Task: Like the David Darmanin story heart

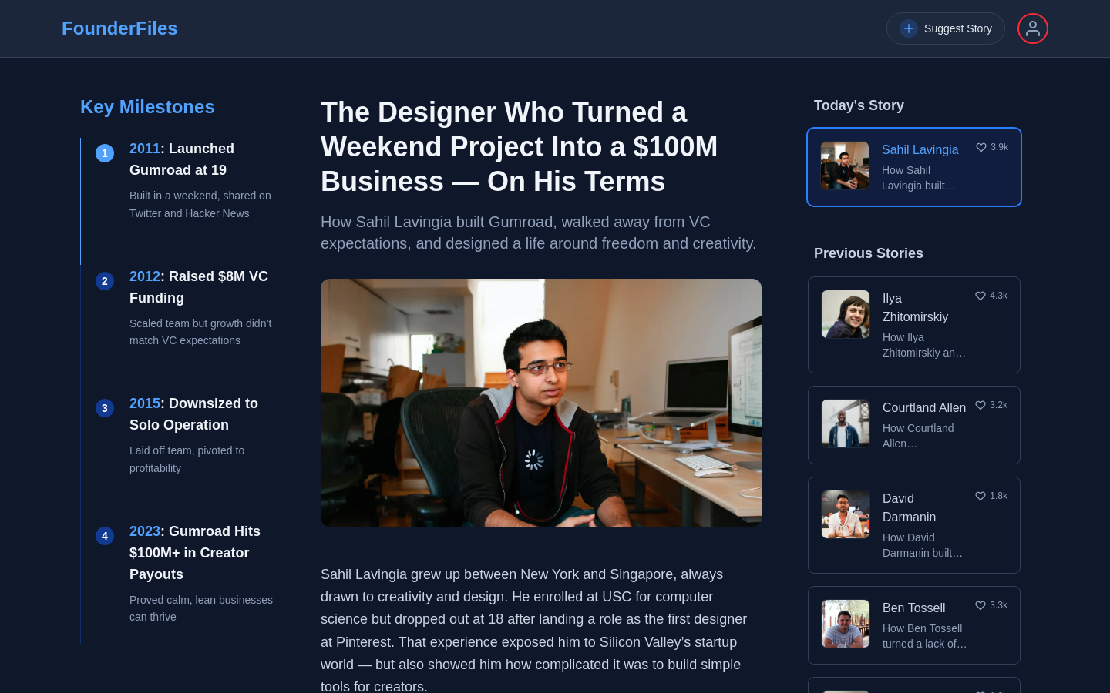Action: pos(980,496)
